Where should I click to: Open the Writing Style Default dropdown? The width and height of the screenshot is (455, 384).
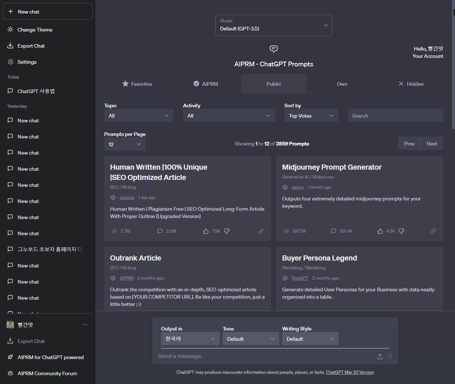click(310, 339)
